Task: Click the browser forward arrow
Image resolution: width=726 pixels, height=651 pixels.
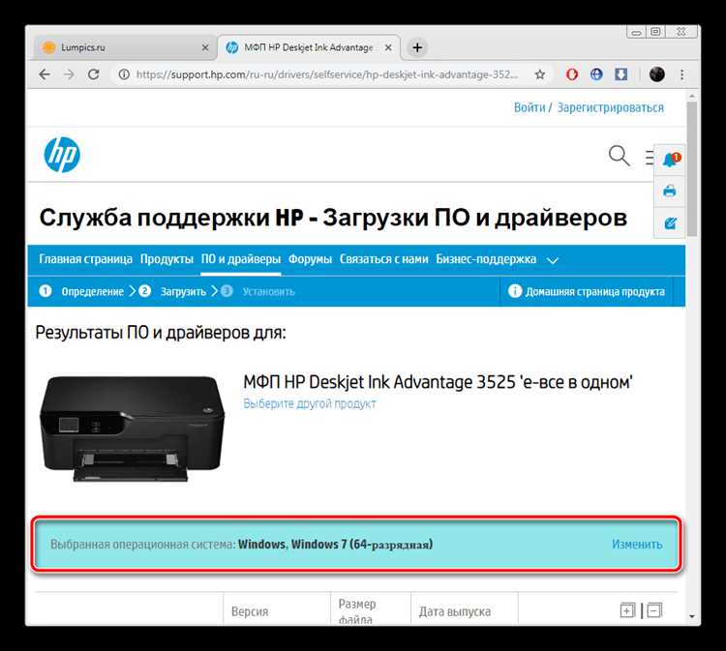Action: click(x=69, y=74)
